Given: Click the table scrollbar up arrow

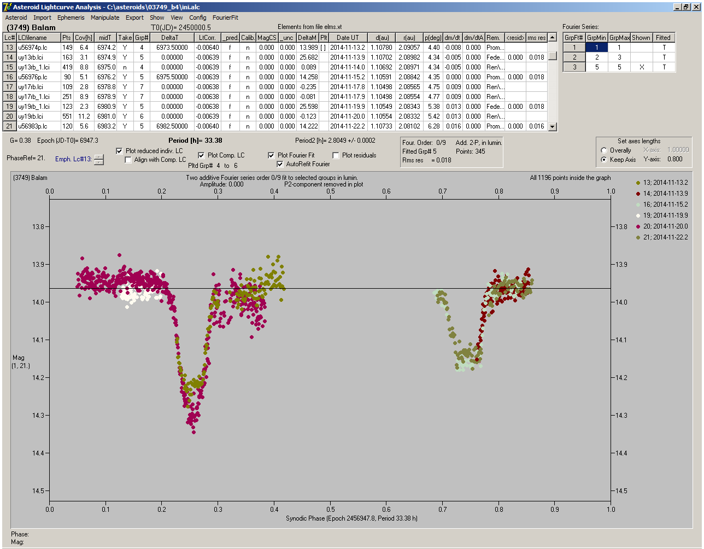Looking at the screenshot, I should pos(553,38).
